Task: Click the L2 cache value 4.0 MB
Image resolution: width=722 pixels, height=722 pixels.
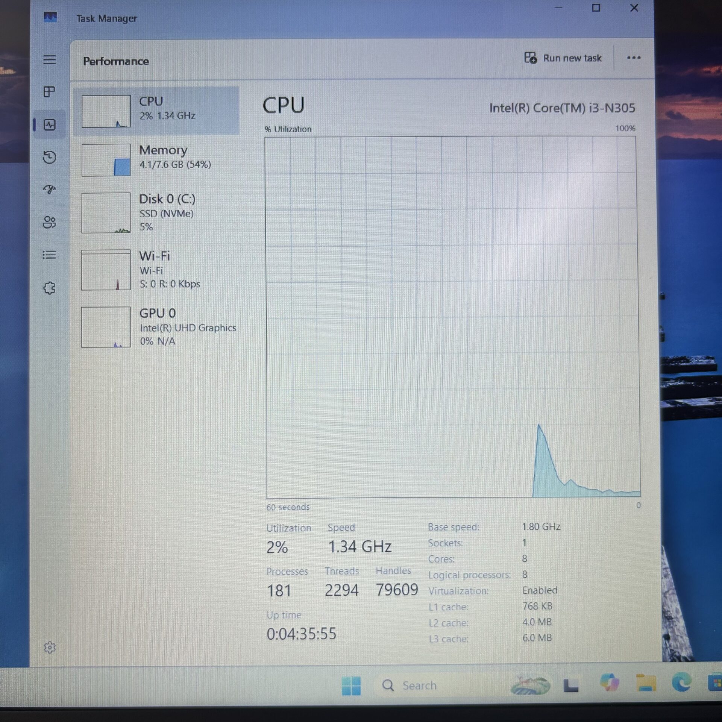Action: [x=537, y=622]
